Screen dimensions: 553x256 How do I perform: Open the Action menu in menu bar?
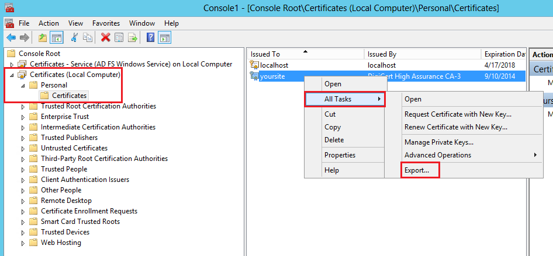49,23
